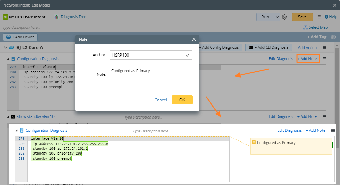340x185 pixels.
Task: Open menu icon of upper Configuration Diagnosis row
Action: 324,59
